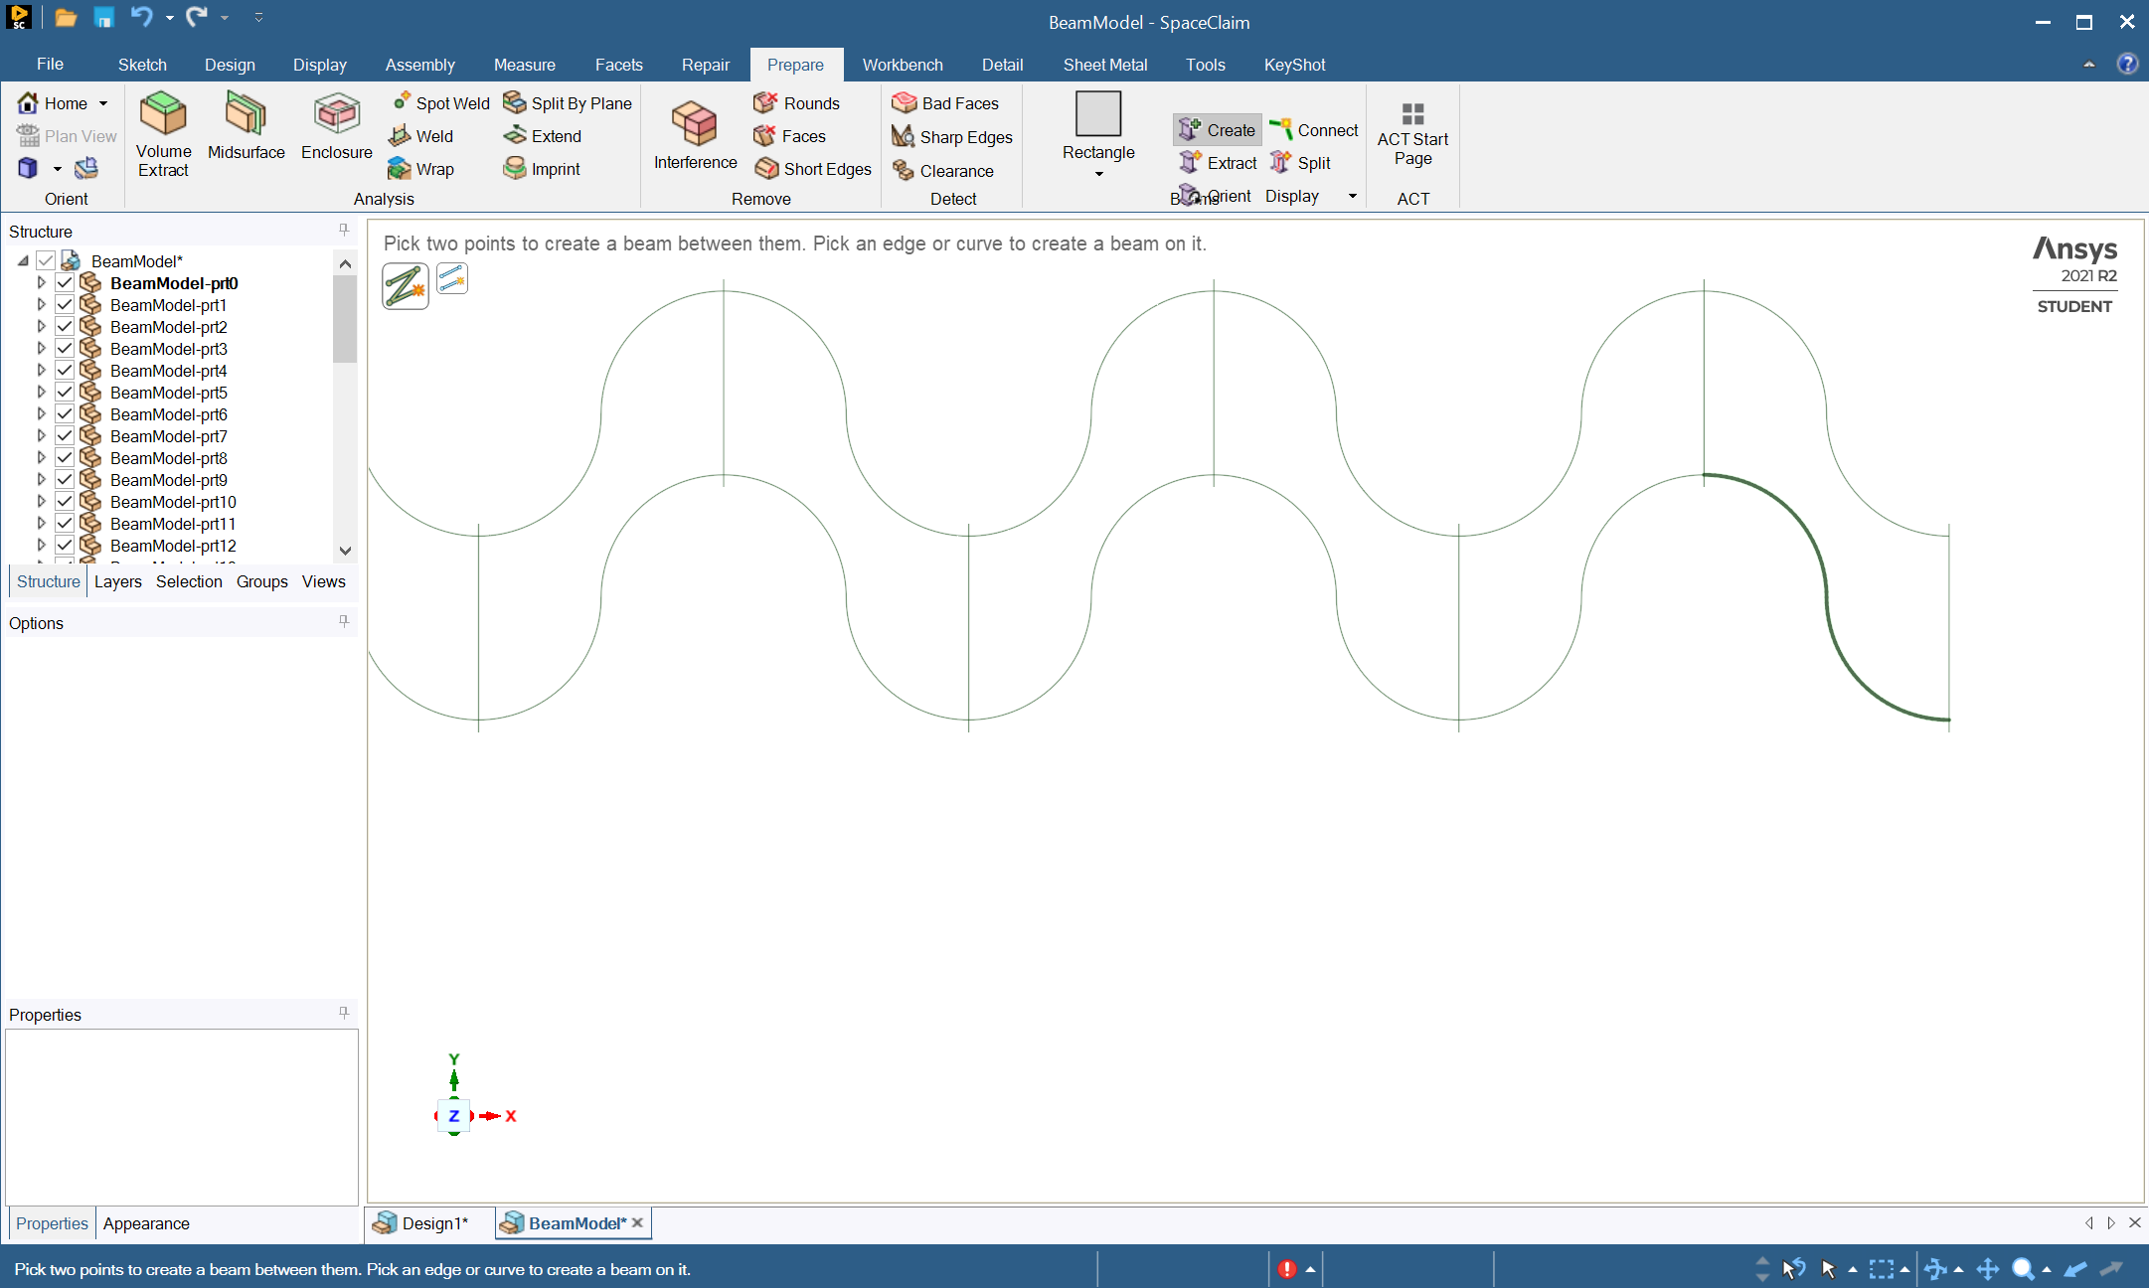Select the Midsurface tool
The width and height of the screenshot is (2149, 1288).
click(x=246, y=113)
